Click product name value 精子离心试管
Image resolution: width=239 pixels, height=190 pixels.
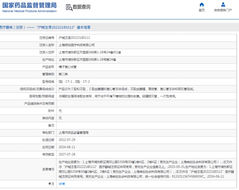tap(68, 67)
